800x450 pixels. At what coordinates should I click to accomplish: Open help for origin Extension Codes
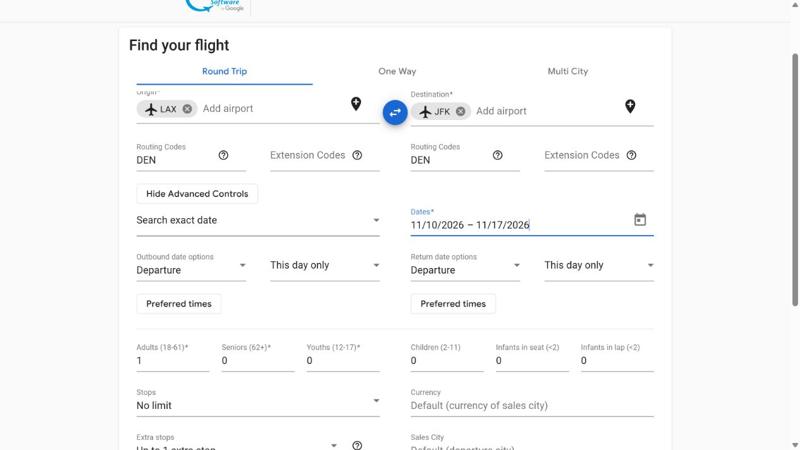357,155
